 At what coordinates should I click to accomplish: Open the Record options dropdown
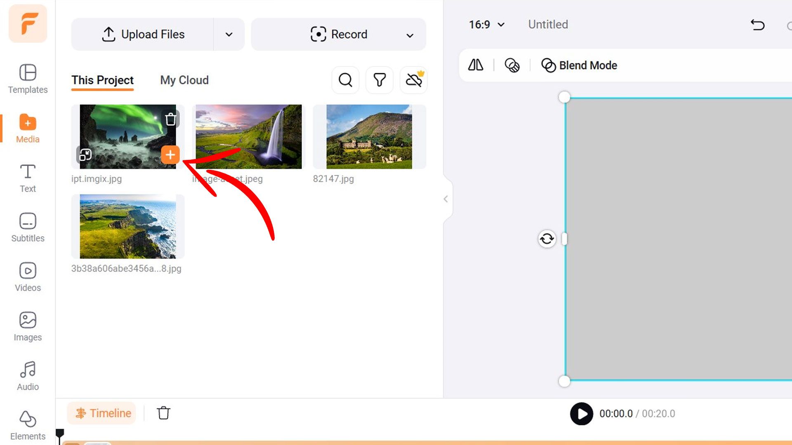[x=410, y=35]
